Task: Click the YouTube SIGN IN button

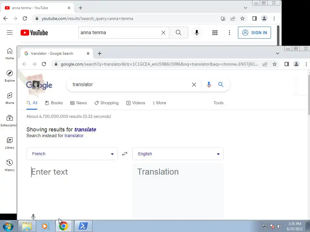Action: tap(254, 33)
